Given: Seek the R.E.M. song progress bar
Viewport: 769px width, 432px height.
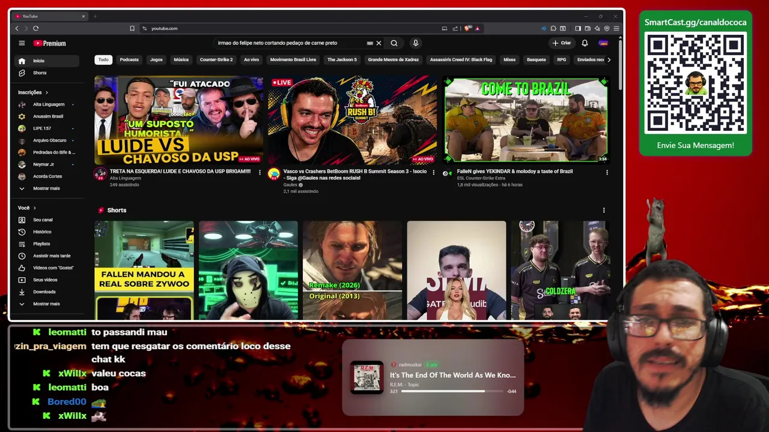Looking at the screenshot, I should (x=453, y=391).
